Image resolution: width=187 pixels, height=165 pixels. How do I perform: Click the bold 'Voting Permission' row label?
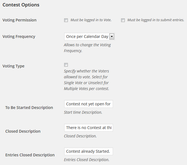[x=20, y=20]
